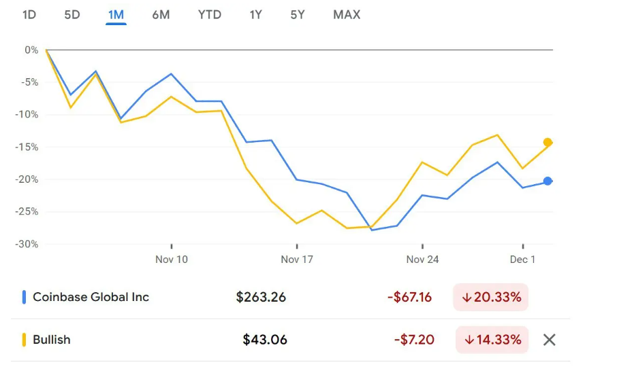Show year-to-date (YTD) chart
The image size is (619, 371).
(210, 14)
